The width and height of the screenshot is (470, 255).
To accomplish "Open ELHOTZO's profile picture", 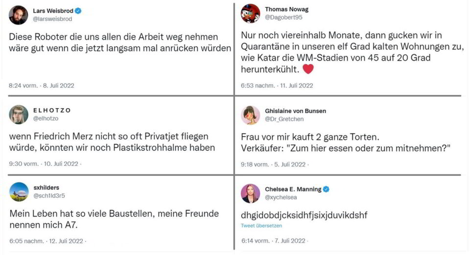I will click(19, 115).
